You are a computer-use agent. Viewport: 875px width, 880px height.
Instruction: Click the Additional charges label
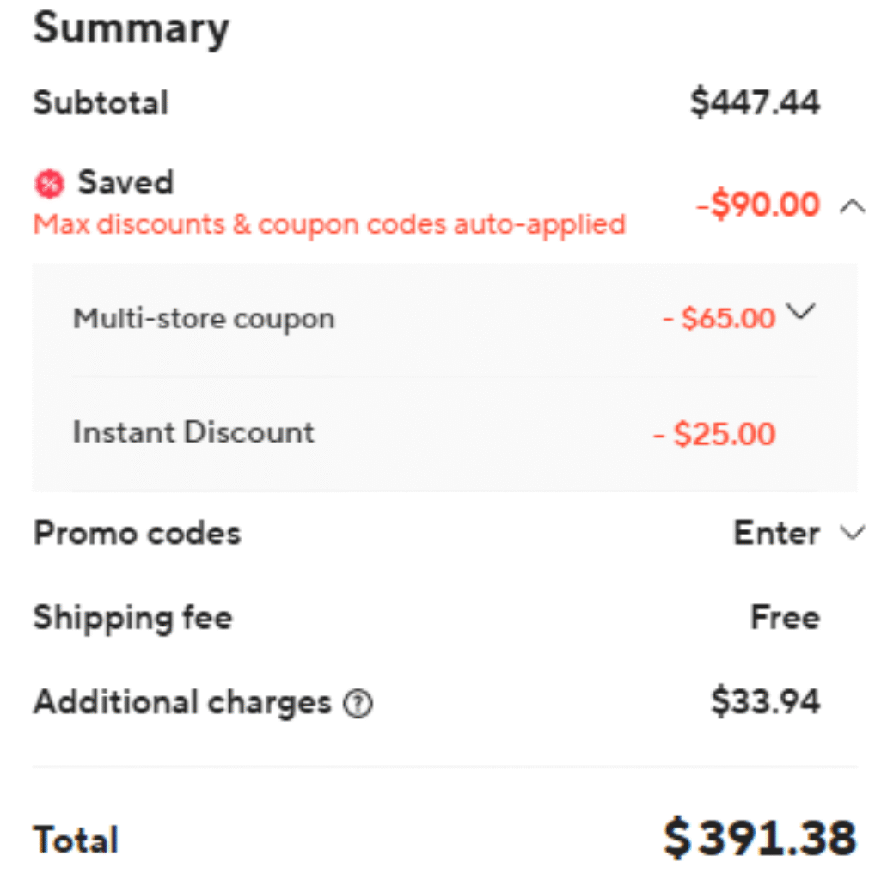point(182,703)
